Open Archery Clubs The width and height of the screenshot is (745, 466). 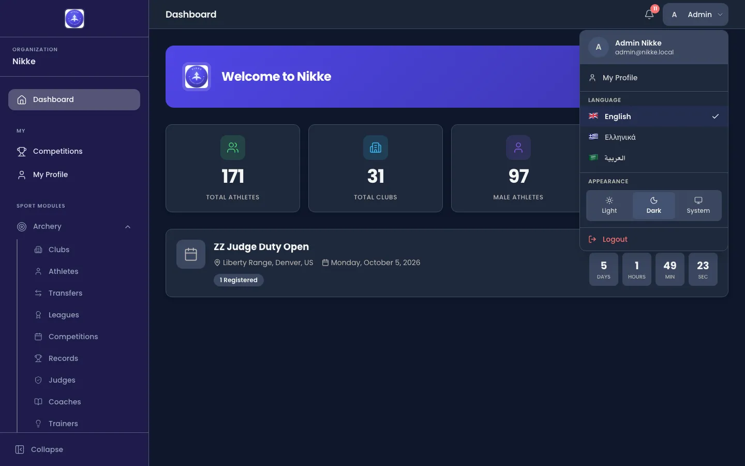(83, 250)
